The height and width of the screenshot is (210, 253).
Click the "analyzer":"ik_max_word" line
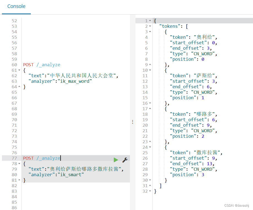click(60, 81)
